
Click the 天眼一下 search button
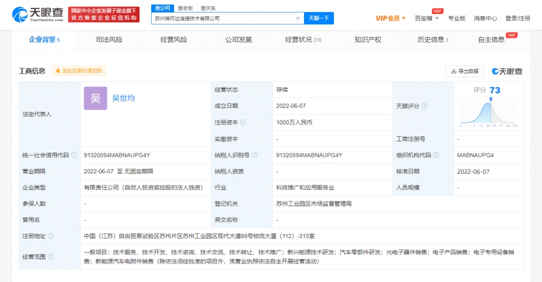[319, 18]
